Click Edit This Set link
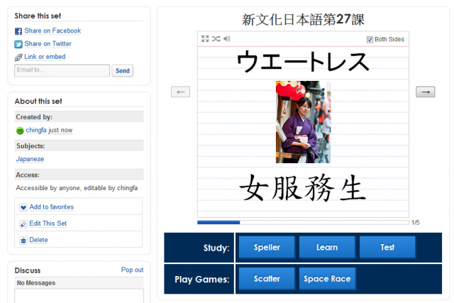This screenshot has height=303, width=454. tap(48, 224)
